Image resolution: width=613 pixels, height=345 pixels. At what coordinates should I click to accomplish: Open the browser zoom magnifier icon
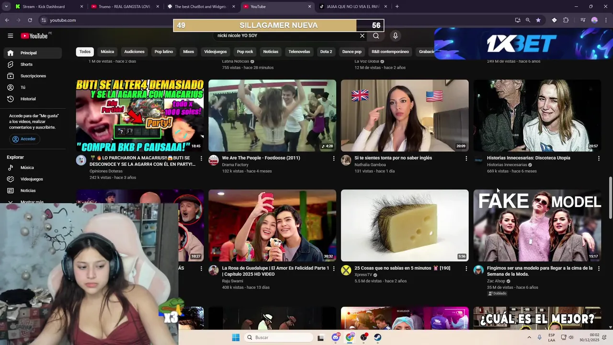[528, 20]
